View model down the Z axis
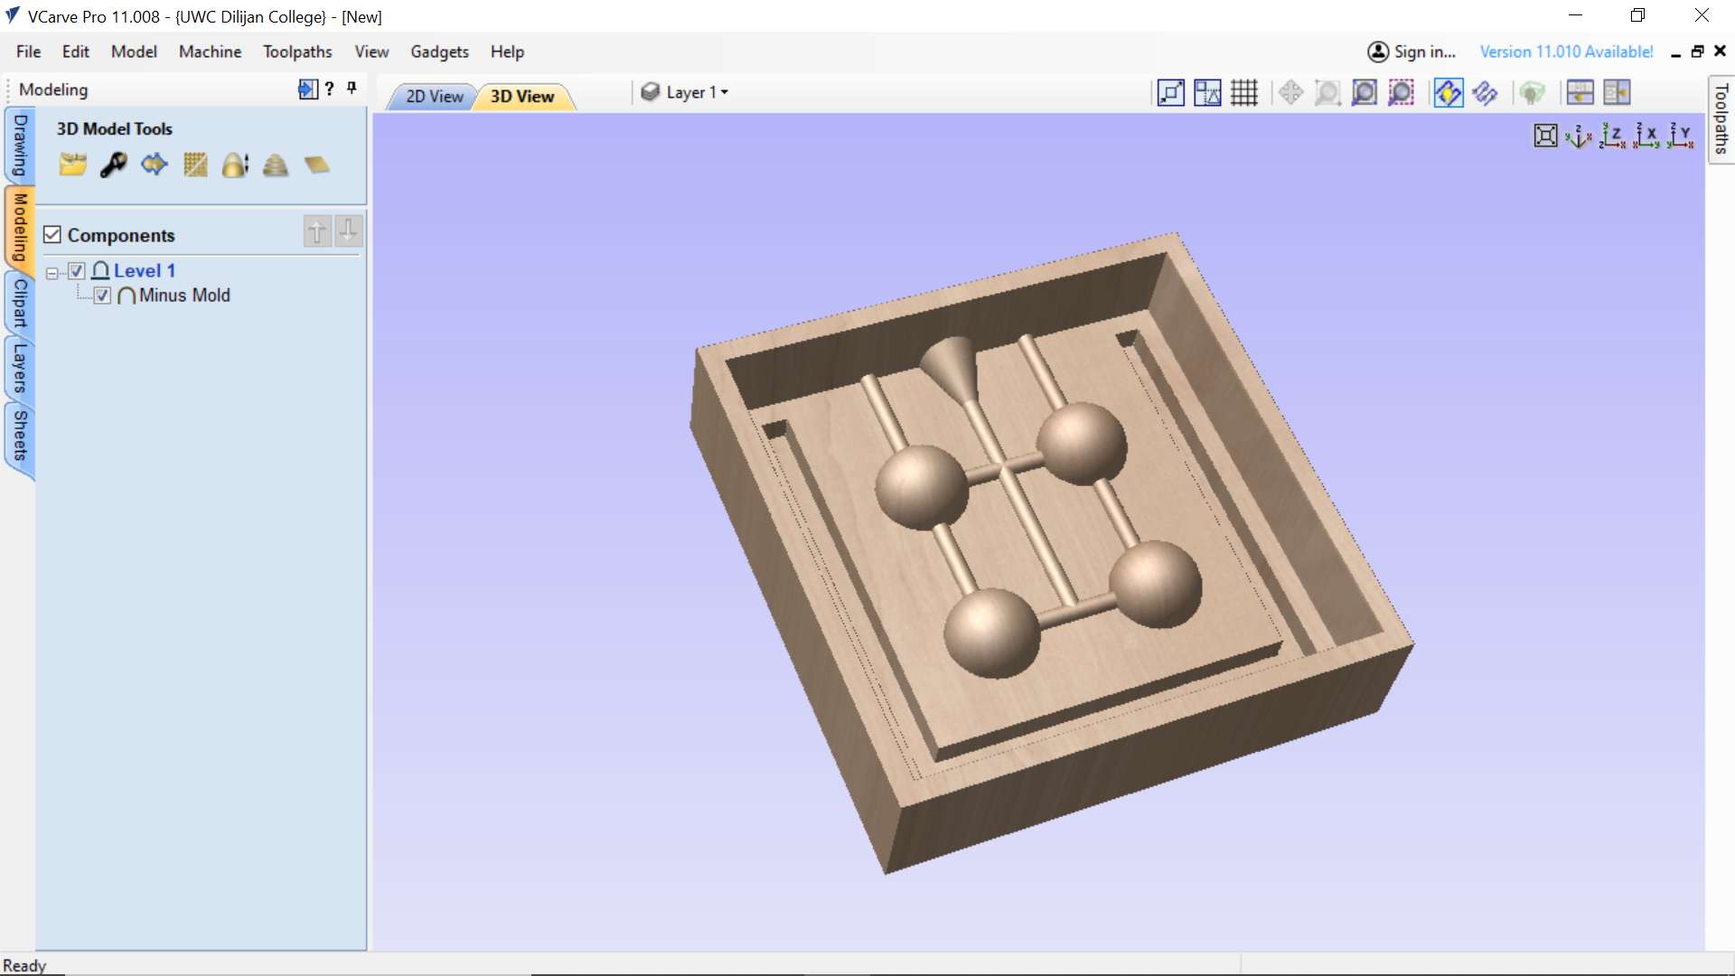The width and height of the screenshot is (1735, 976). click(1612, 136)
